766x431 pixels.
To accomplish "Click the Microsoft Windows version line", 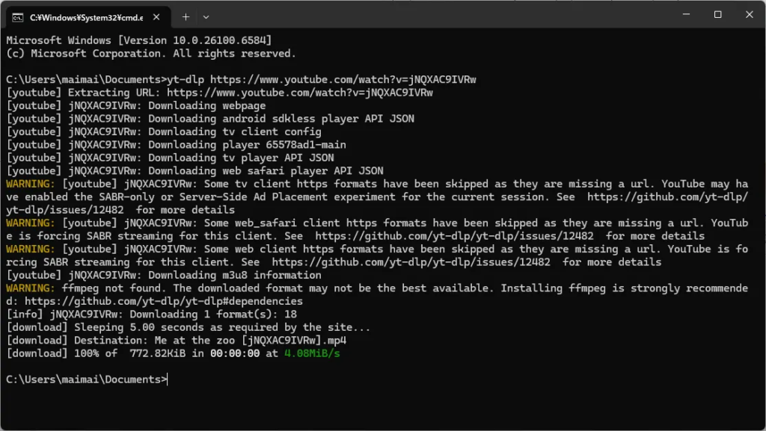I will pyautogui.click(x=138, y=40).
